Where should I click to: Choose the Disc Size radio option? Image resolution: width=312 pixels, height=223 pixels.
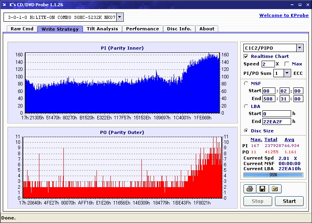[x=246, y=131]
